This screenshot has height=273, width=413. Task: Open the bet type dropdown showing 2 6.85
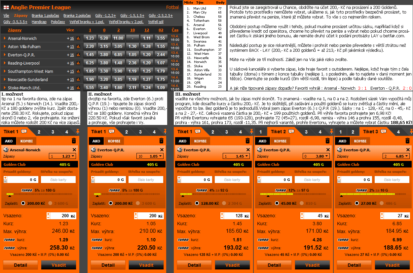[x=396, y=156]
